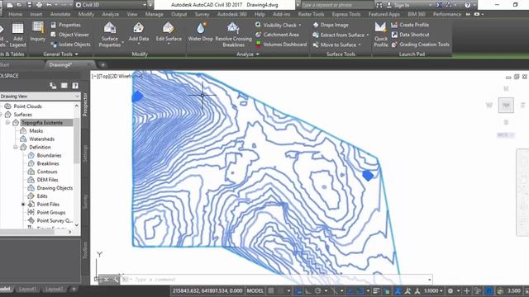Toggle the MODEL space button

tap(255, 290)
